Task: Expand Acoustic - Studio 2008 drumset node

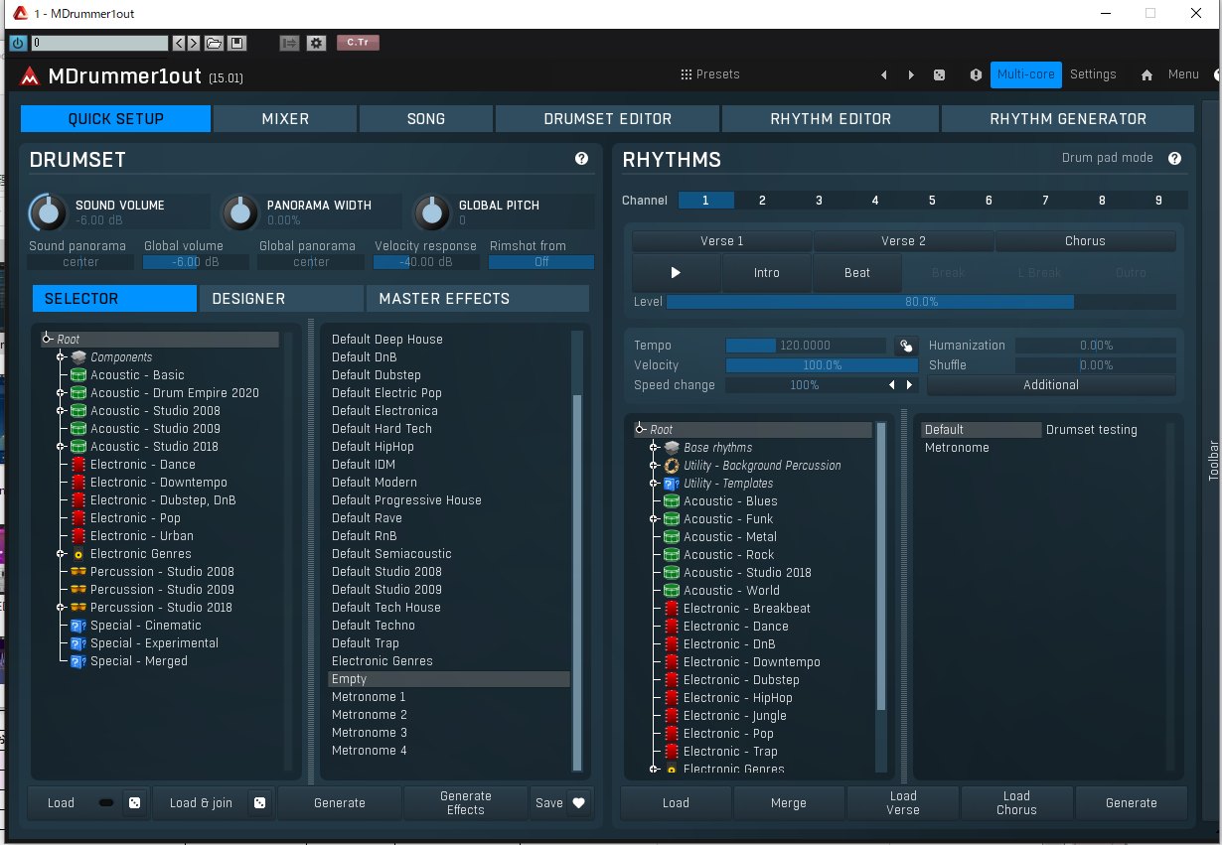Action: tap(61, 411)
